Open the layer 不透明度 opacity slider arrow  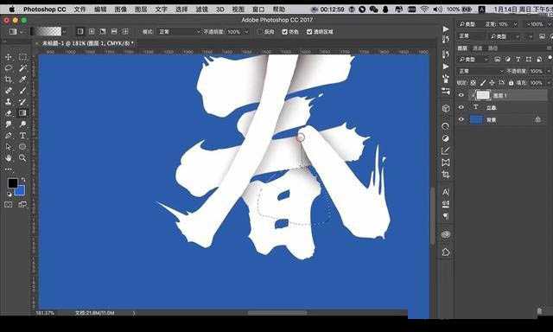point(549,71)
